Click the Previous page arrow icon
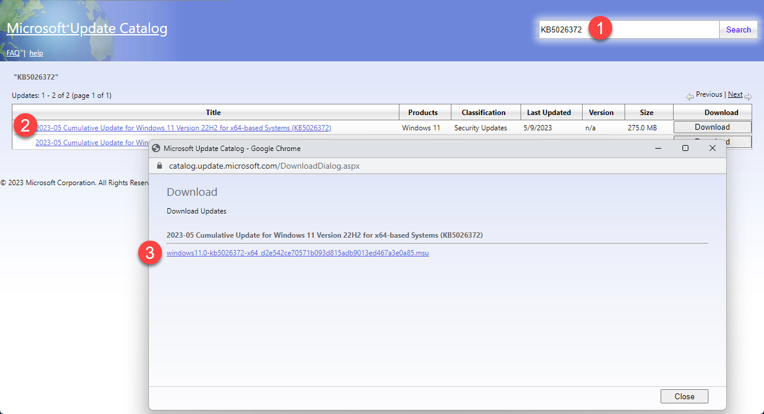The image size is (764, 414). 690,96
